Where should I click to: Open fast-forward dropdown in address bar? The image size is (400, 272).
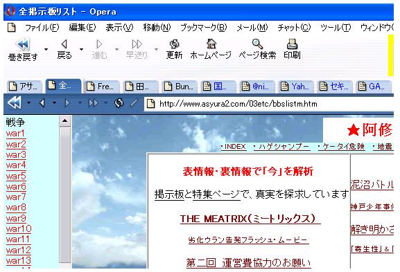pyautogui.click(x=105, y=103)
